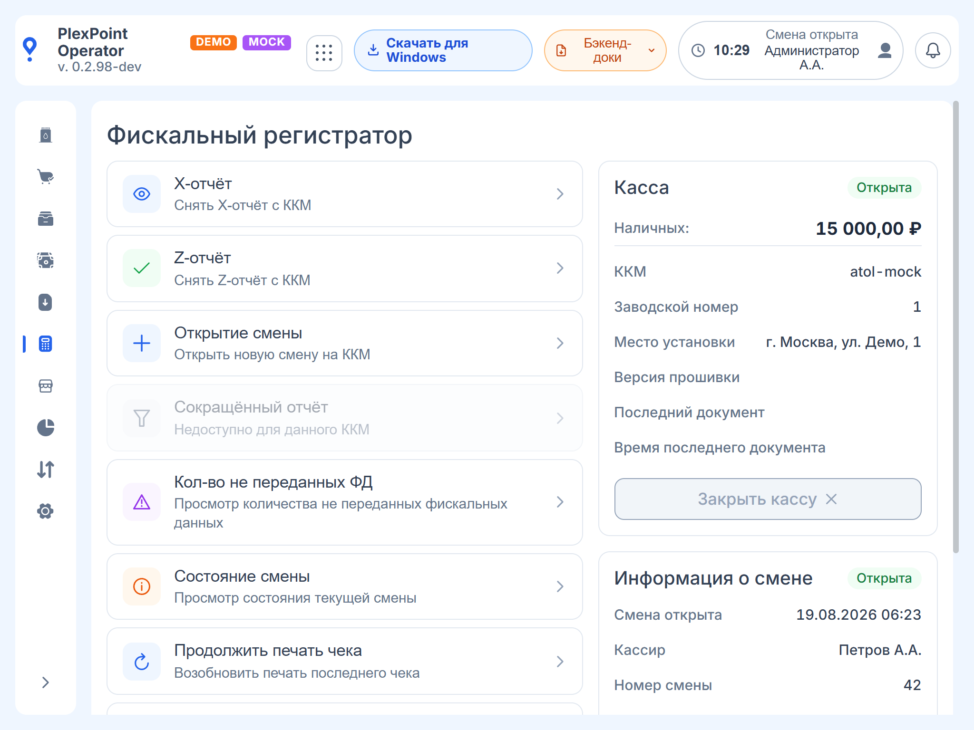The image size is (974, 730).
Task: Click the purple warning triangle icon
Action: pos(142,502)
